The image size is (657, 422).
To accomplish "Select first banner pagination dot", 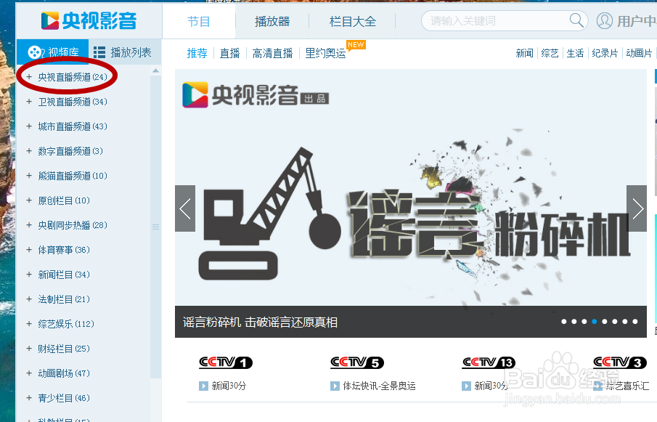I will 564,322.
